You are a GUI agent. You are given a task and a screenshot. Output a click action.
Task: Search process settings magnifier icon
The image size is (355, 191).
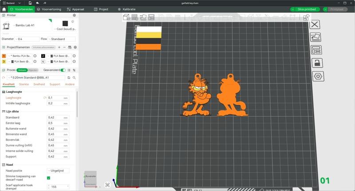tap(74, 77)
